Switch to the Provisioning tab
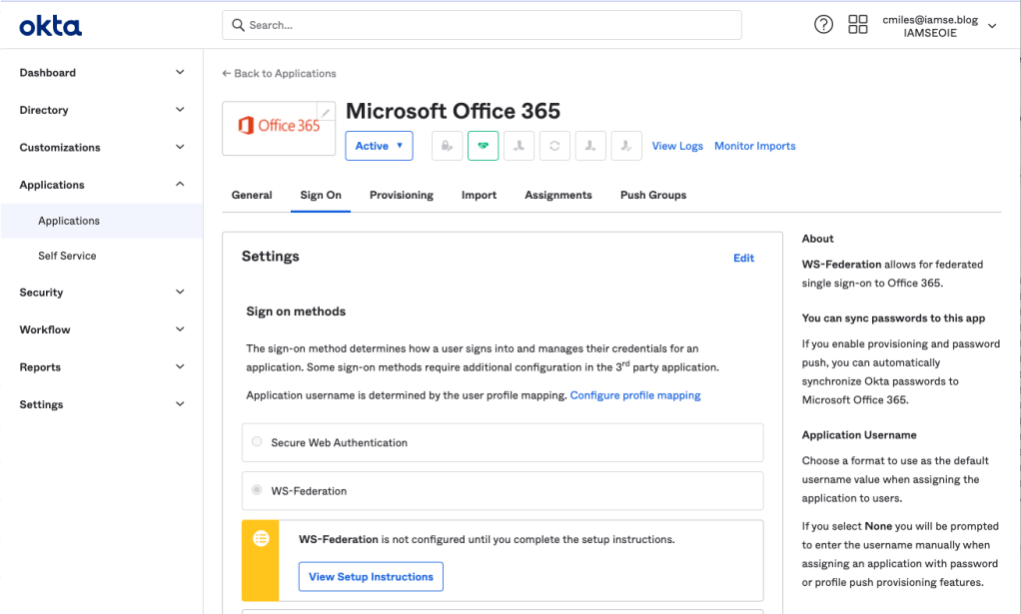Screen dimensions: 1021x614 pyautogui.click(x=401, y=195)
